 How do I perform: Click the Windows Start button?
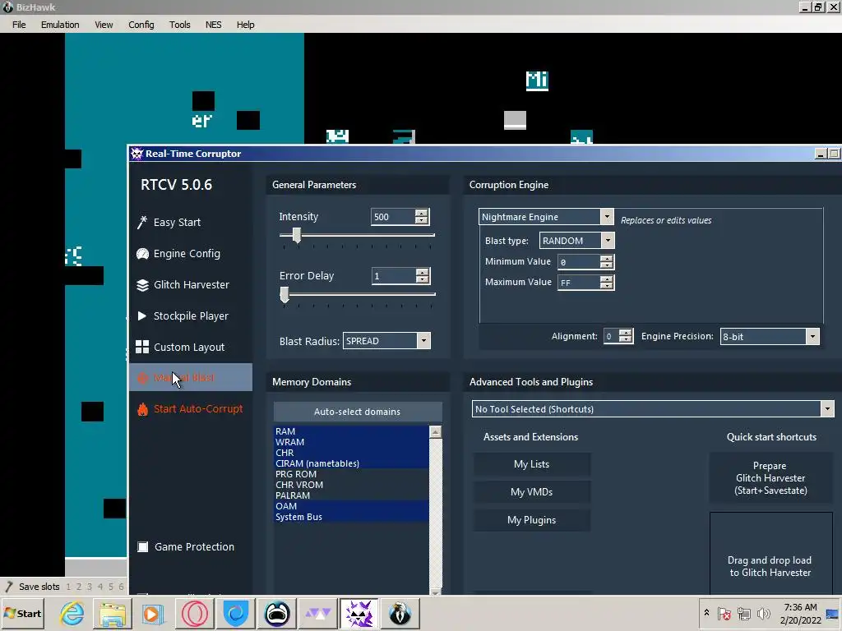coord(22,613)
